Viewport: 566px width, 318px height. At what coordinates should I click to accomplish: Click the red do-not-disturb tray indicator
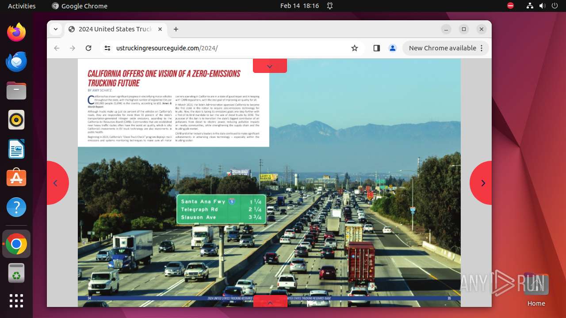[510, 6]
